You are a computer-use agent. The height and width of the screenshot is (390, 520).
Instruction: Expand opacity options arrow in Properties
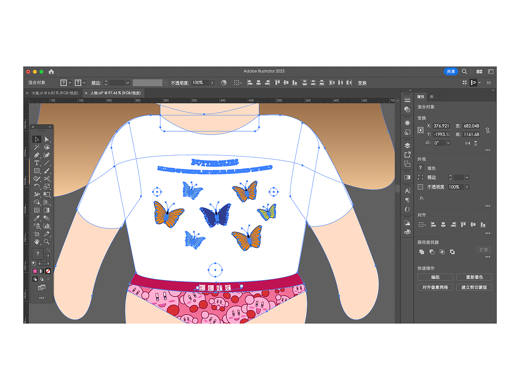(467, 187)
